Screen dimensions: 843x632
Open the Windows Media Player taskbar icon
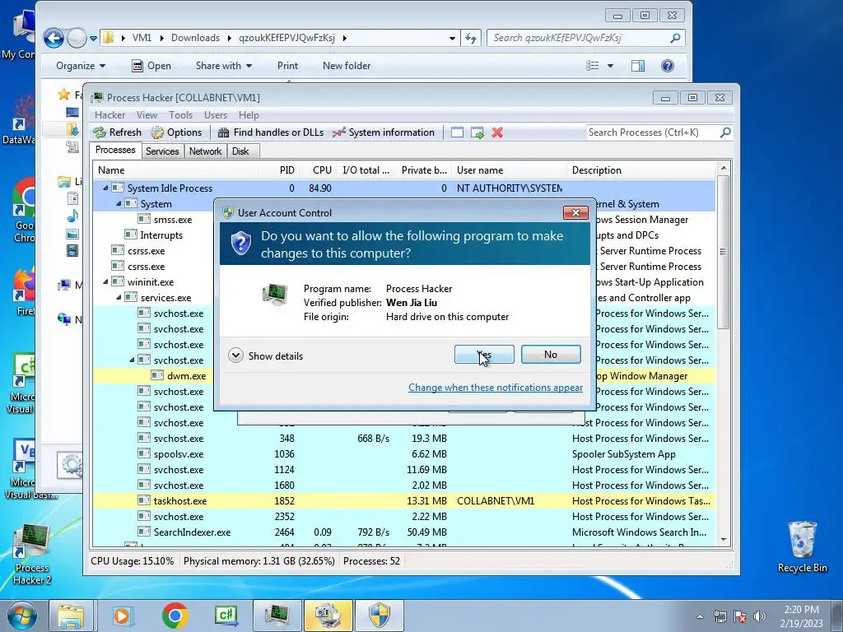pos(122,616)
